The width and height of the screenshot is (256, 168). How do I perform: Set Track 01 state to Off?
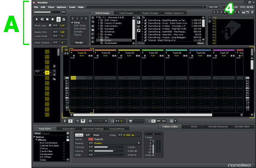88,135
